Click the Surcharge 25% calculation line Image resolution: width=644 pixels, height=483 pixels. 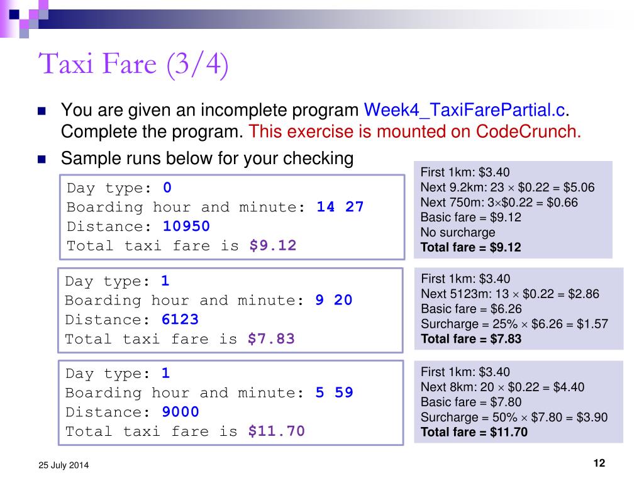tap(514, 324)
